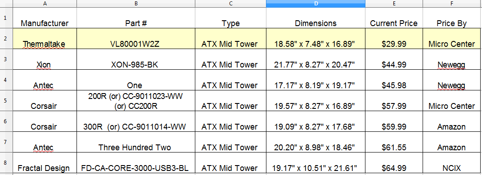Select the 18.58" x 7.48" x 16.89" cell
This screenshot has height=175, width=482.
point(315,39)
